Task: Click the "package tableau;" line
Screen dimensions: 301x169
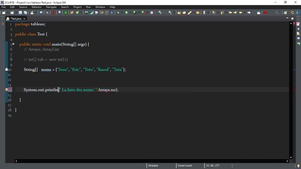Action: click(x=30, y=24)
